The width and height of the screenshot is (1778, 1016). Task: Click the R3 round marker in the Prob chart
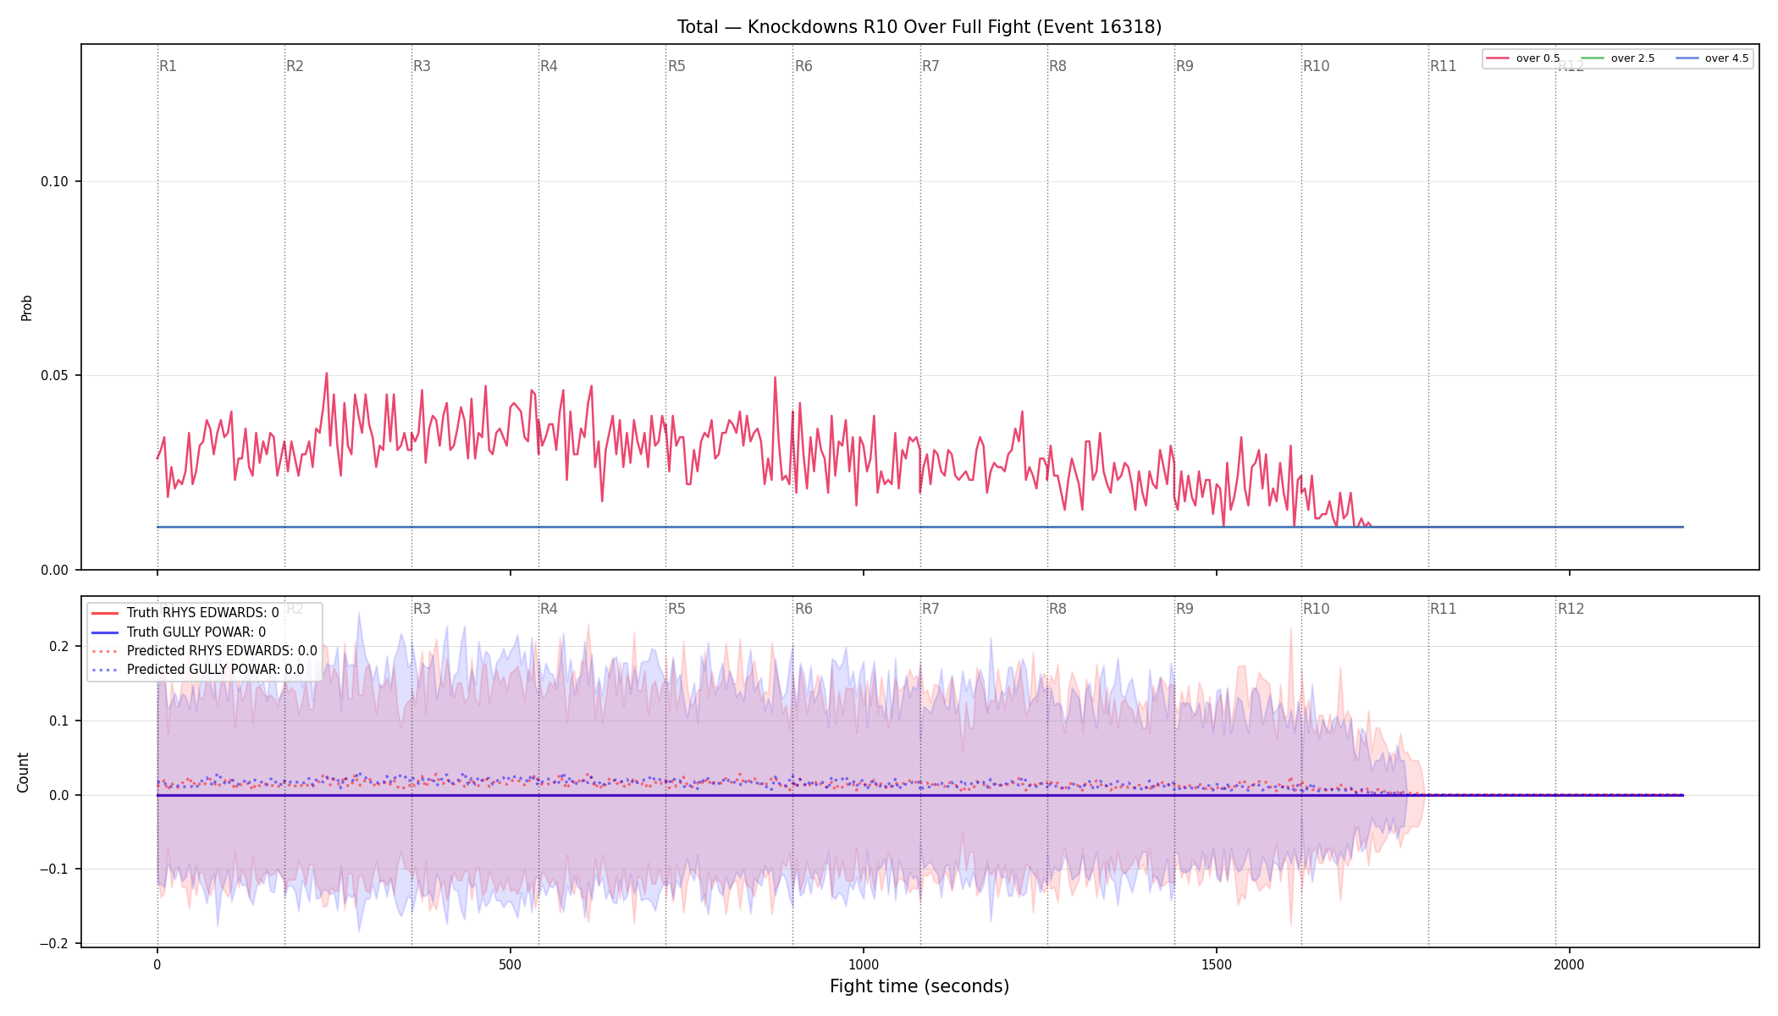(x=422, y=66)
